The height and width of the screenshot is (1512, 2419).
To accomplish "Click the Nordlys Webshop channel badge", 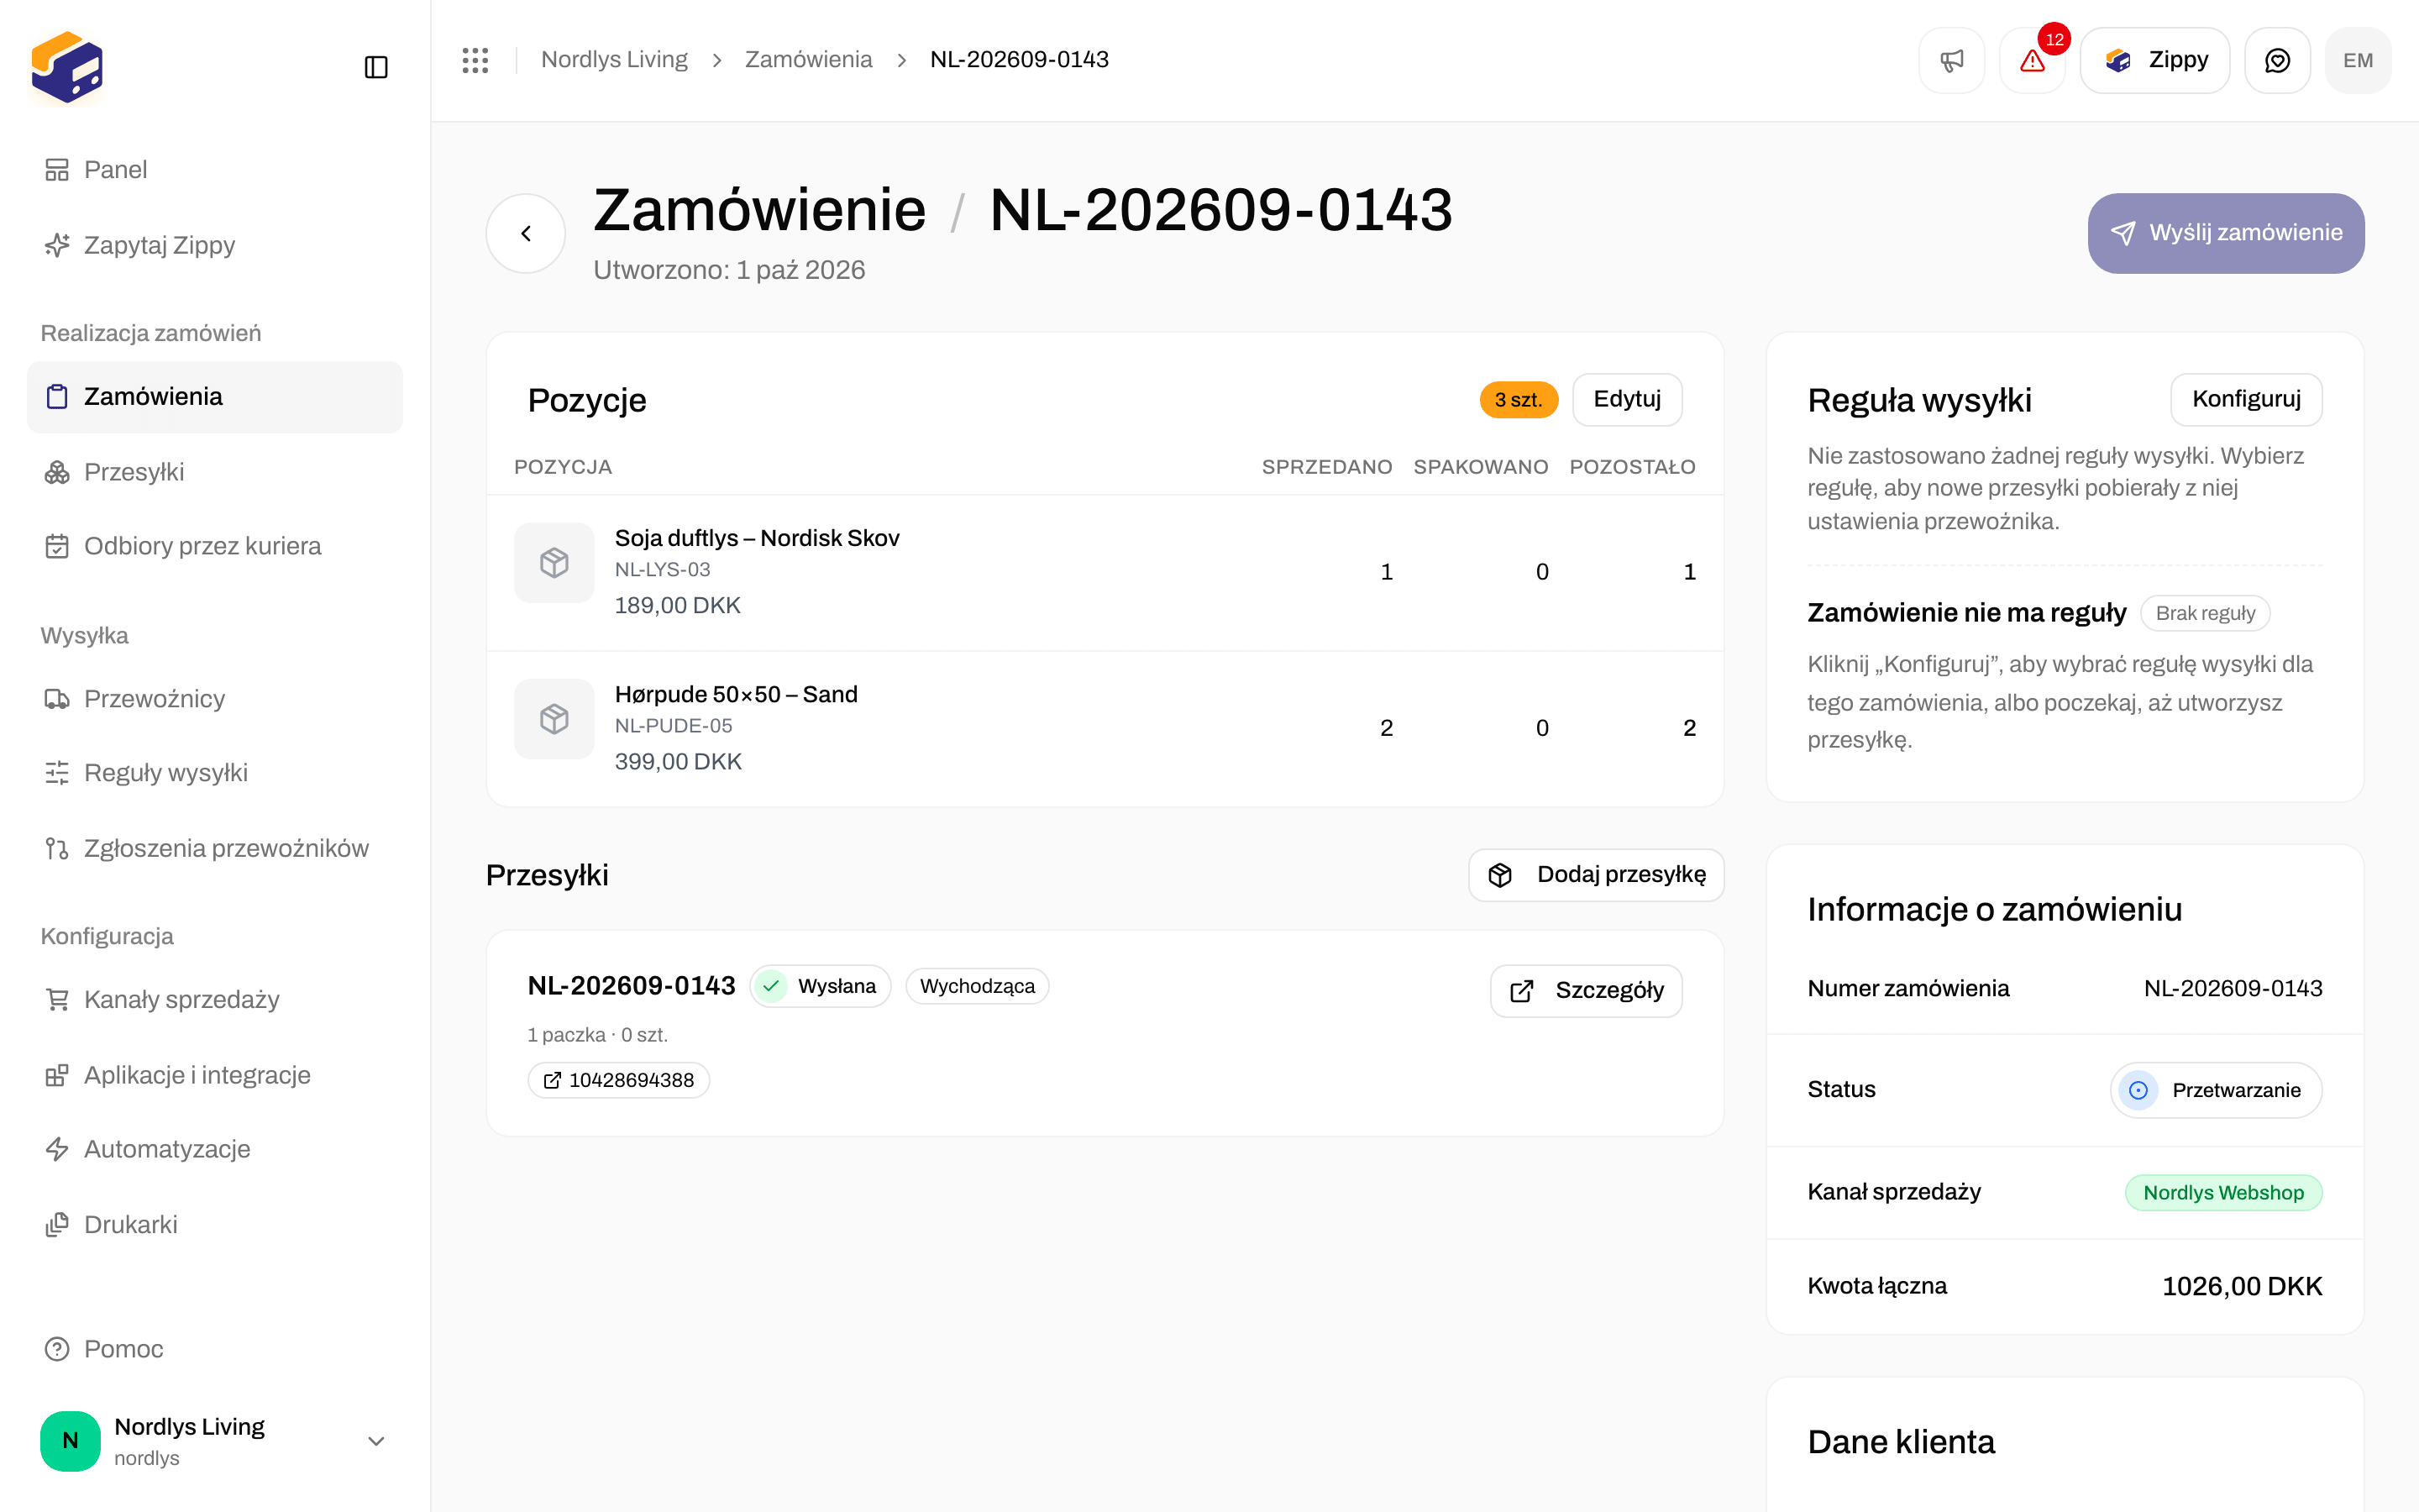I will click(x=2223, y=1192).
